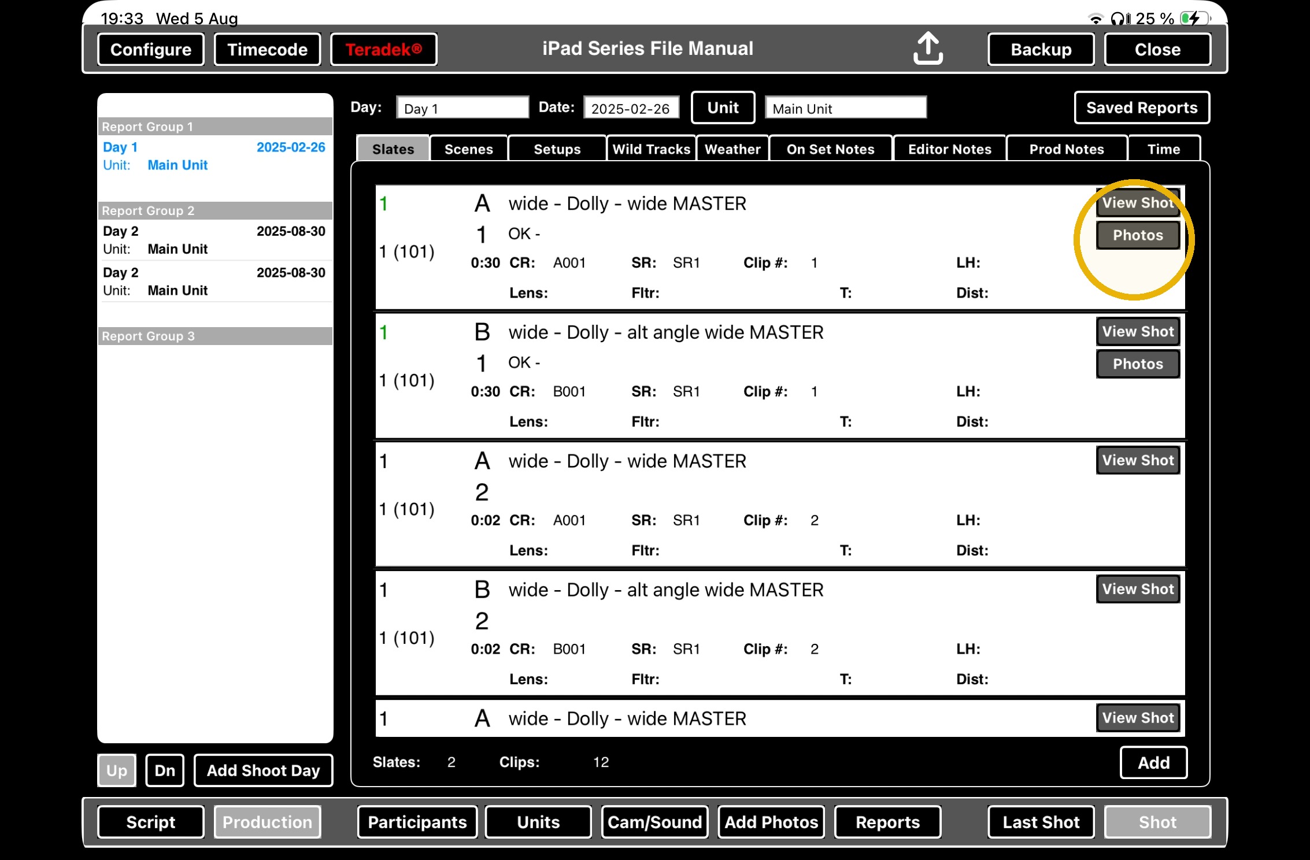The width and height of the screenshot is (1310, 860).
Task: Click slate description 'wide - Dolly - alt angle wide MASTER' take 1
Action: pyautogui.click(x=666, y=332)
